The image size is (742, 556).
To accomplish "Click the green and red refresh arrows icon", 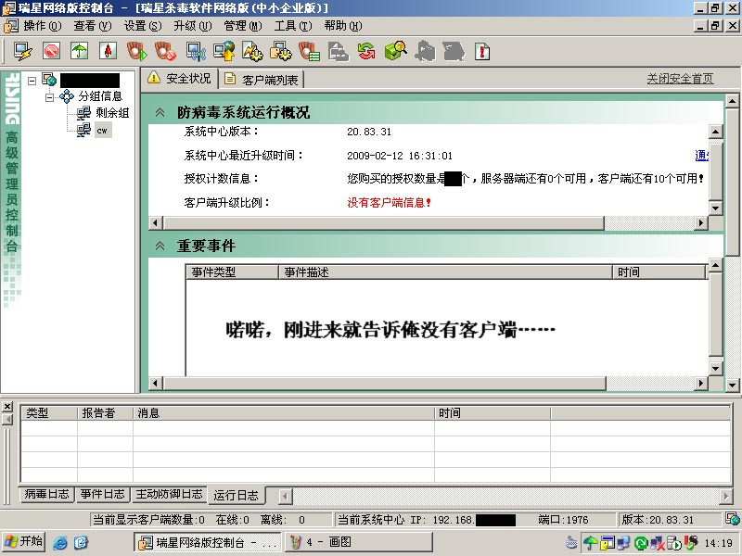I will pyautogui.click(x=366, y=51).
